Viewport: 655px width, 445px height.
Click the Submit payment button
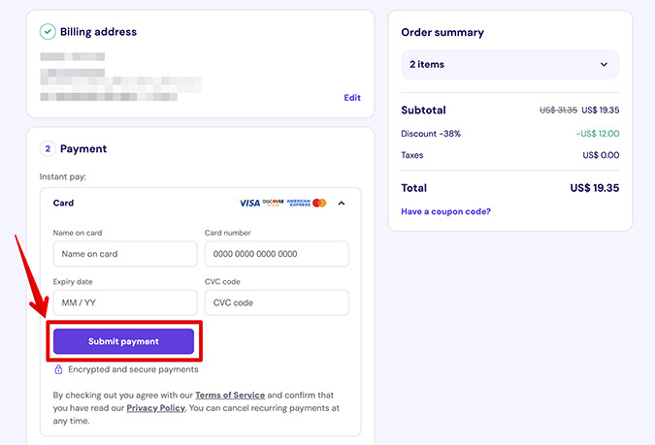123,341
